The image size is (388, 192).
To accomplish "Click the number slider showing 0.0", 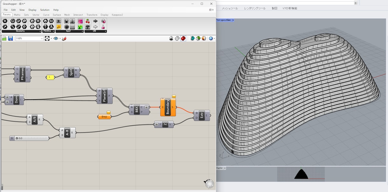I will point(29,138).
